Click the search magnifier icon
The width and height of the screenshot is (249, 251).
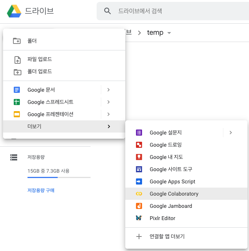click(x=107, y=11)
